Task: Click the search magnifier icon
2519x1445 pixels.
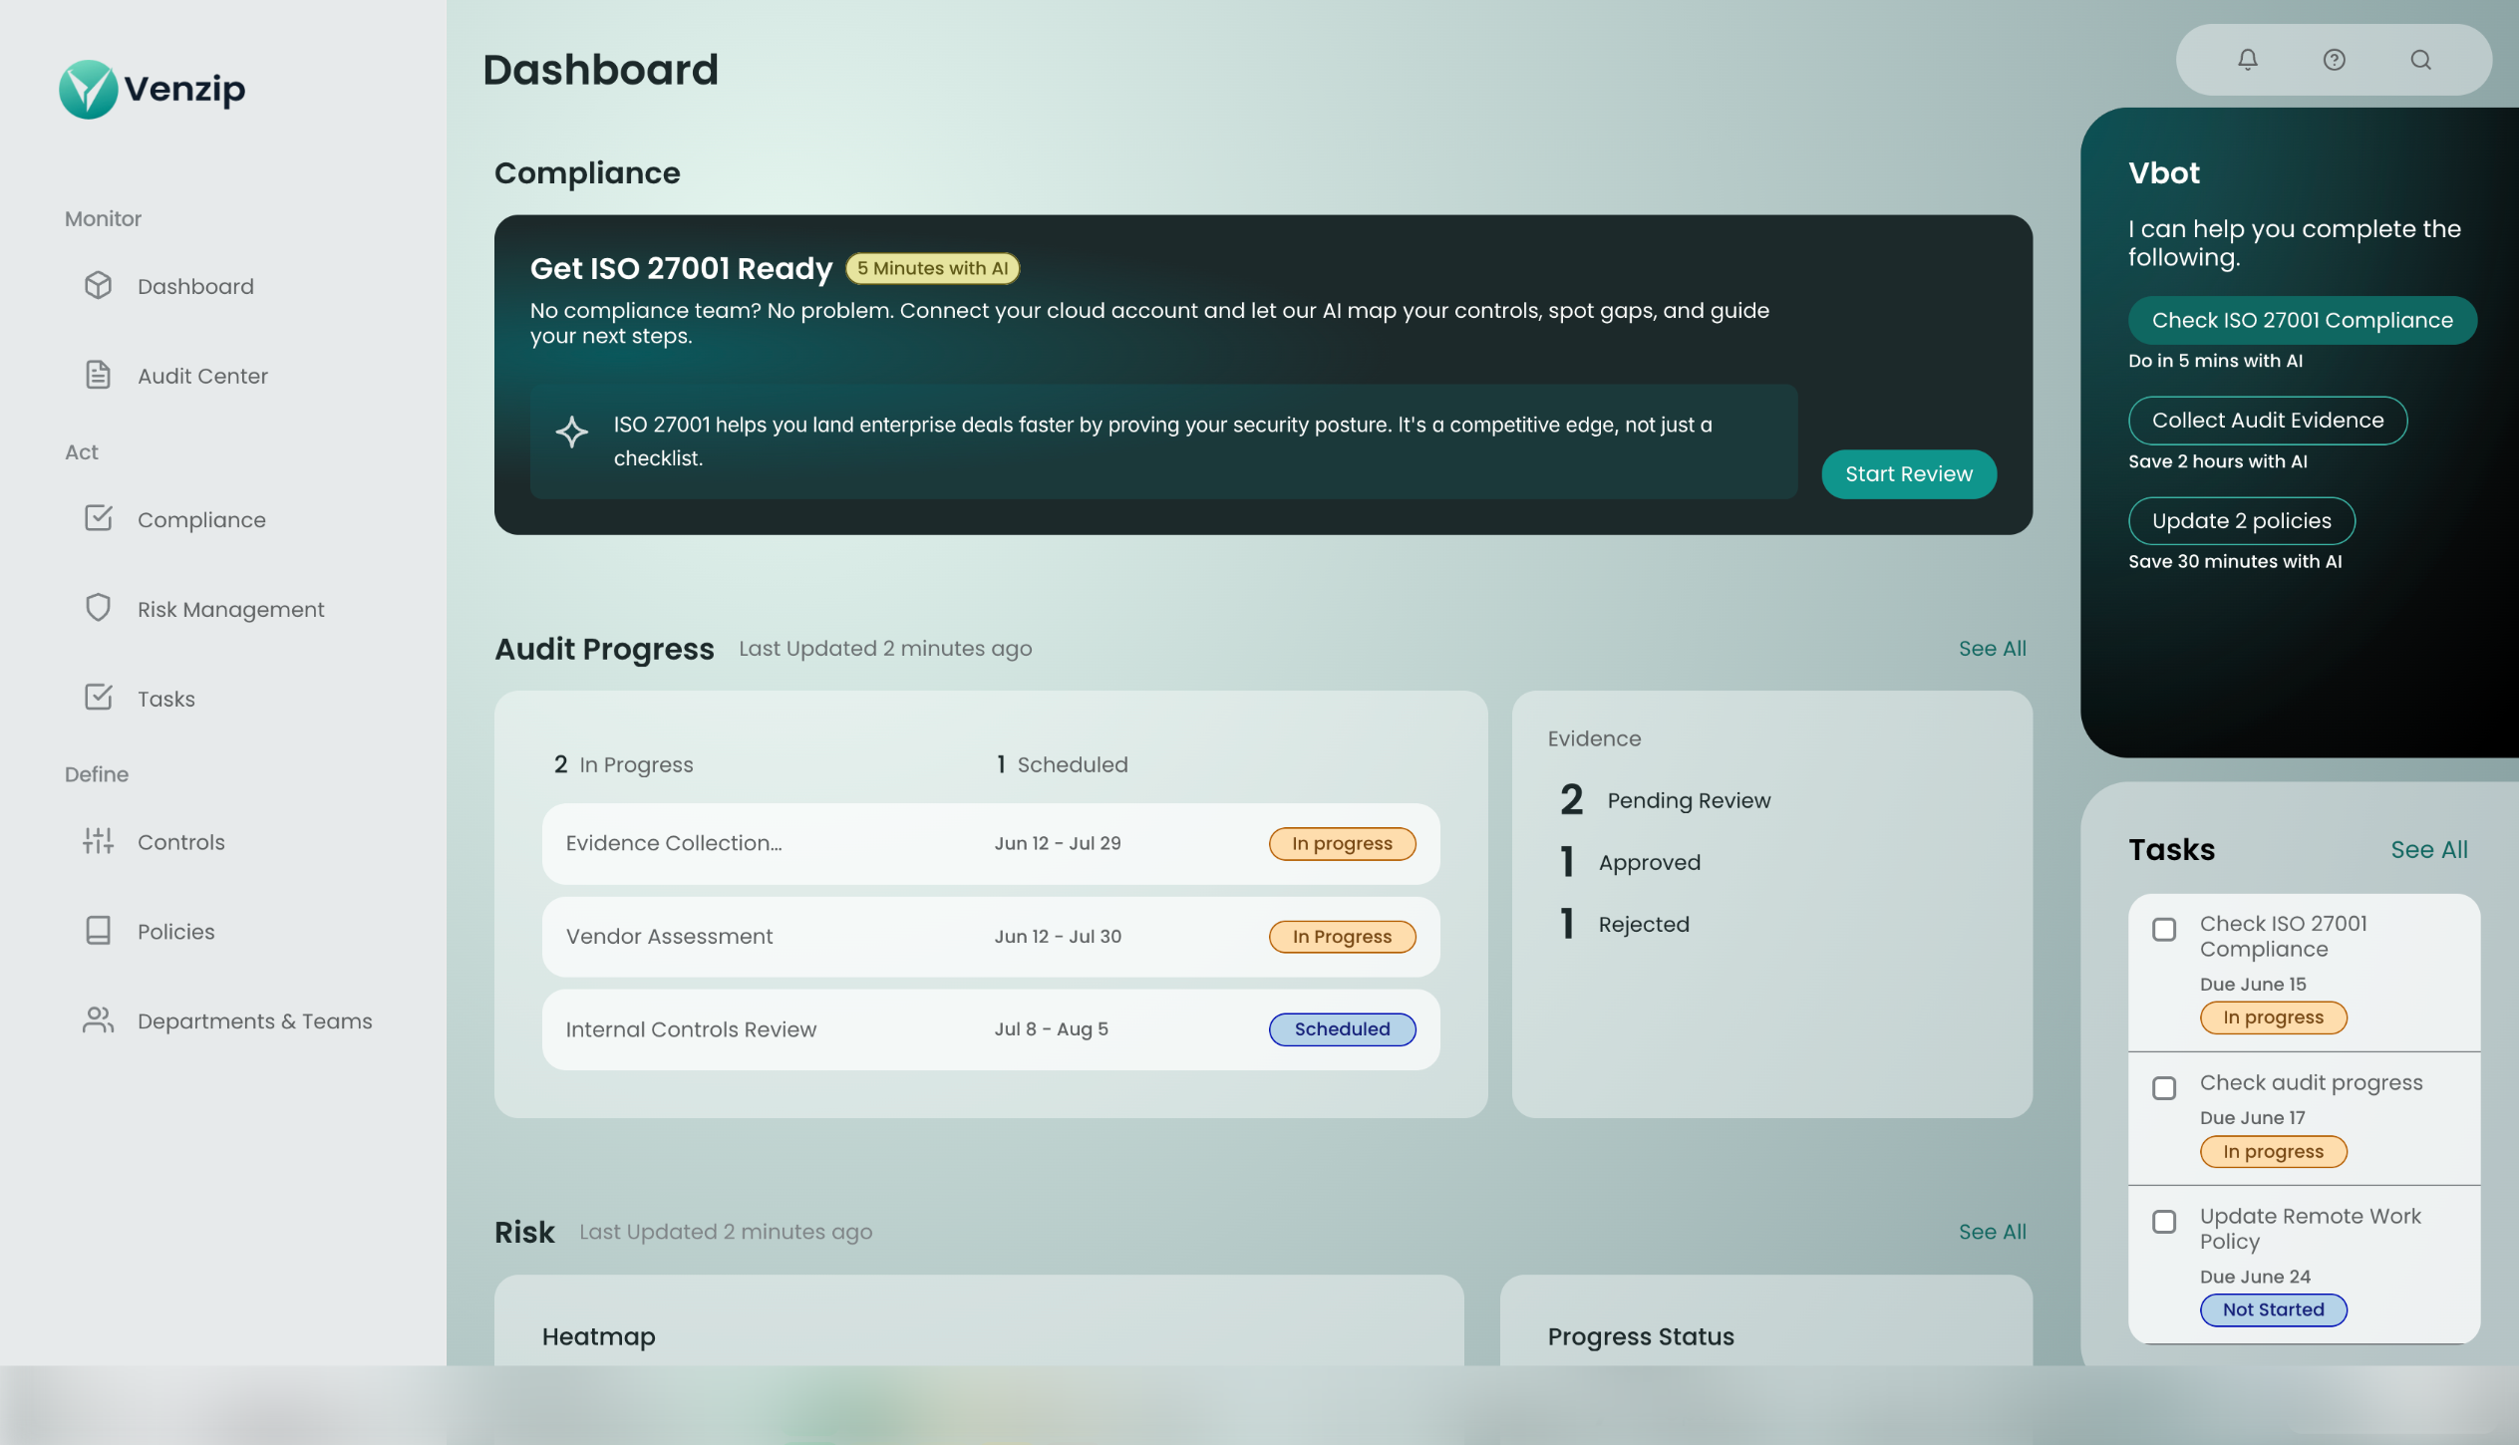Action: [x=2420, y=60]
